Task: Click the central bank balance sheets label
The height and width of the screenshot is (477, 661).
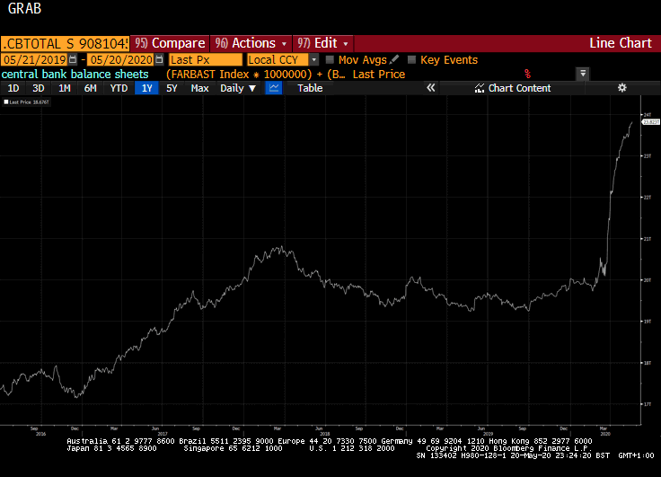Action: [x=75, y=75]
